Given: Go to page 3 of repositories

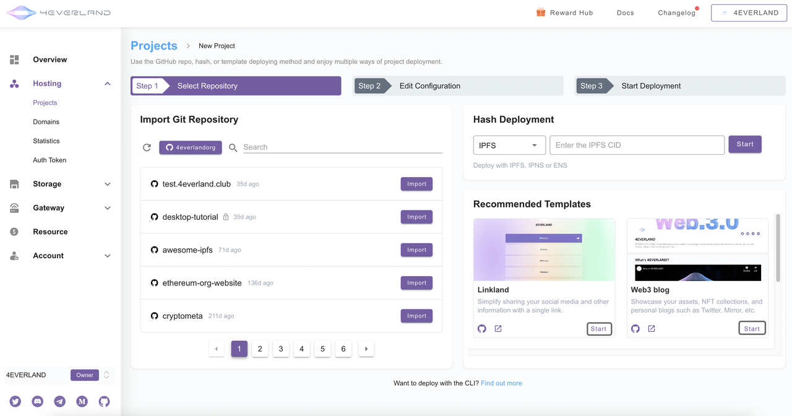Looking at the screenshot, I should (281, 349).
